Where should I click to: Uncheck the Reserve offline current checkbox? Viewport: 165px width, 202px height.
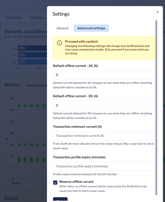tap(55, 182)
